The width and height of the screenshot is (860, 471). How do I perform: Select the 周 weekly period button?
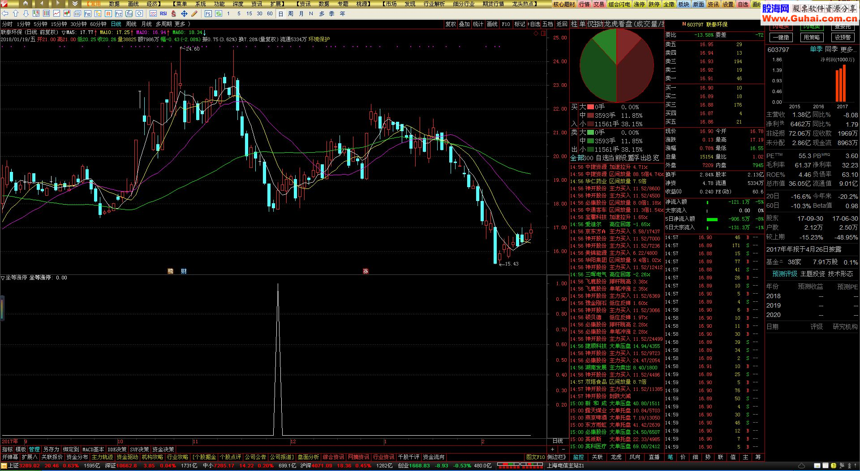click(291, 14)
